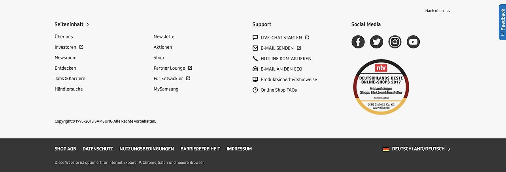This screenshot has width=506, height=172.
Task: Expand the Seiteninhalt section chevron
Action: coord(87,24)
